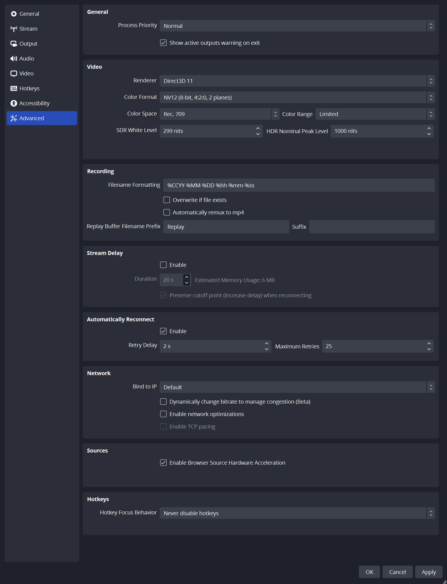Click the Apply button

coord(428,572)
